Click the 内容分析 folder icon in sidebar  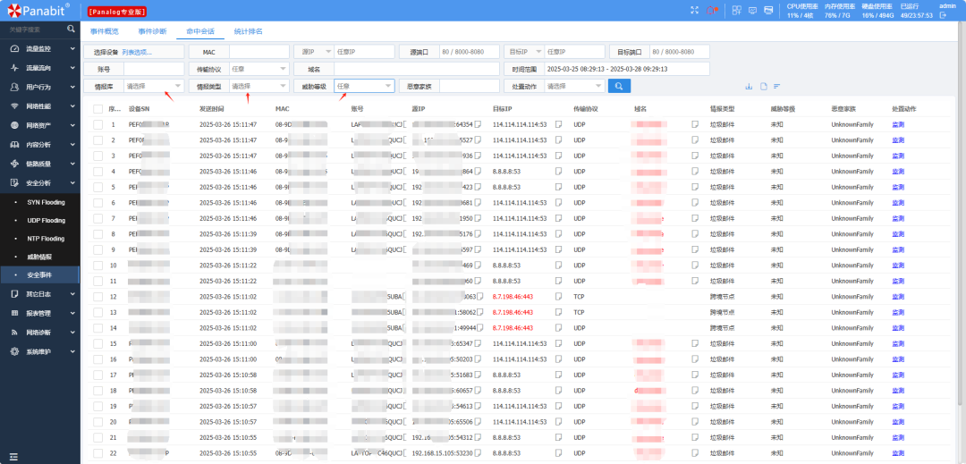[x=14, y=145]
